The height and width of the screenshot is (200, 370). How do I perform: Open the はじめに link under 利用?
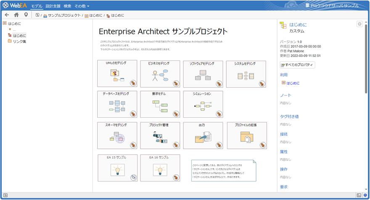click(293, 83)
